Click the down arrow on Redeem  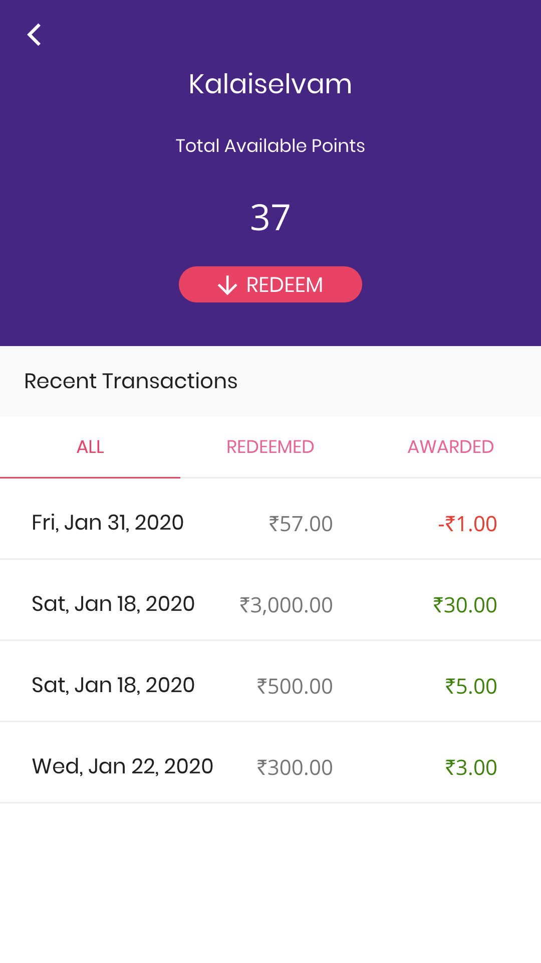click(x=227, y=285)
